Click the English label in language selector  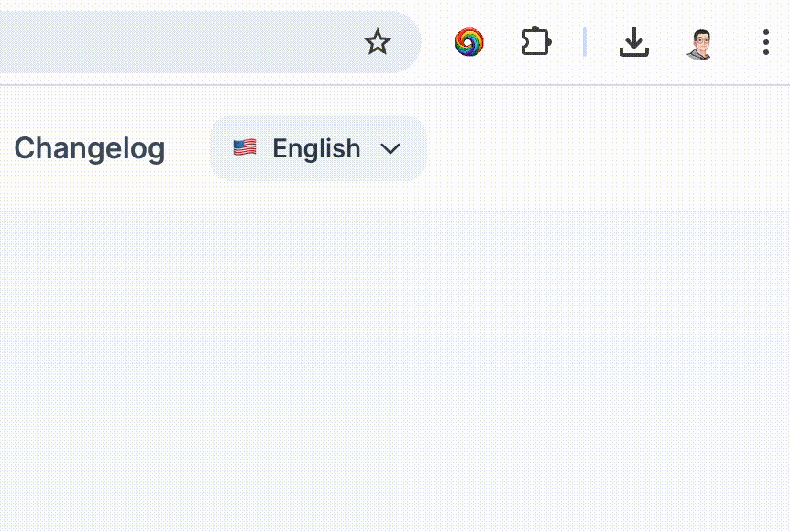click(x=316, y=148)
